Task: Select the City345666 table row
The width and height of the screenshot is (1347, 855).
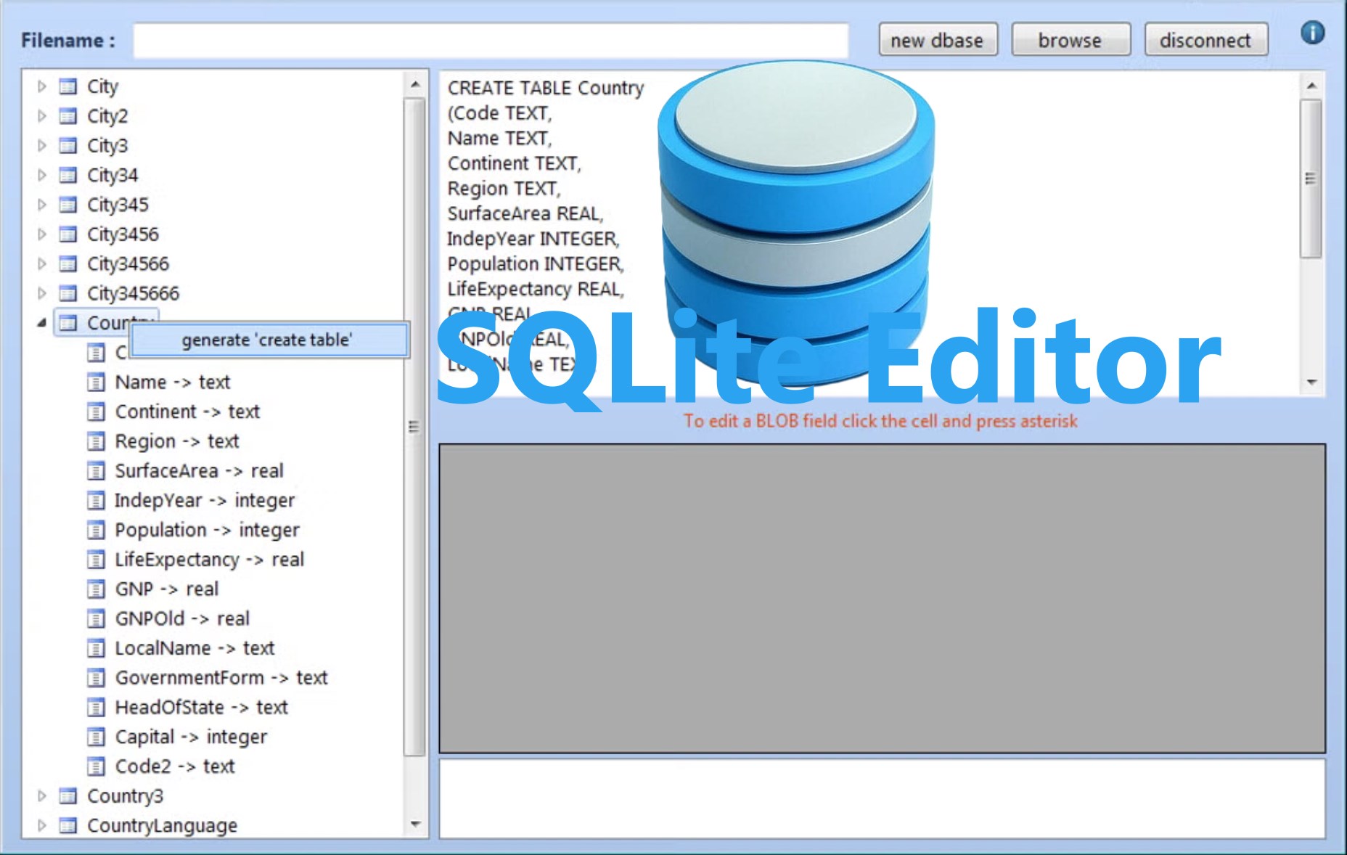Action: click(x=134, y=293)
